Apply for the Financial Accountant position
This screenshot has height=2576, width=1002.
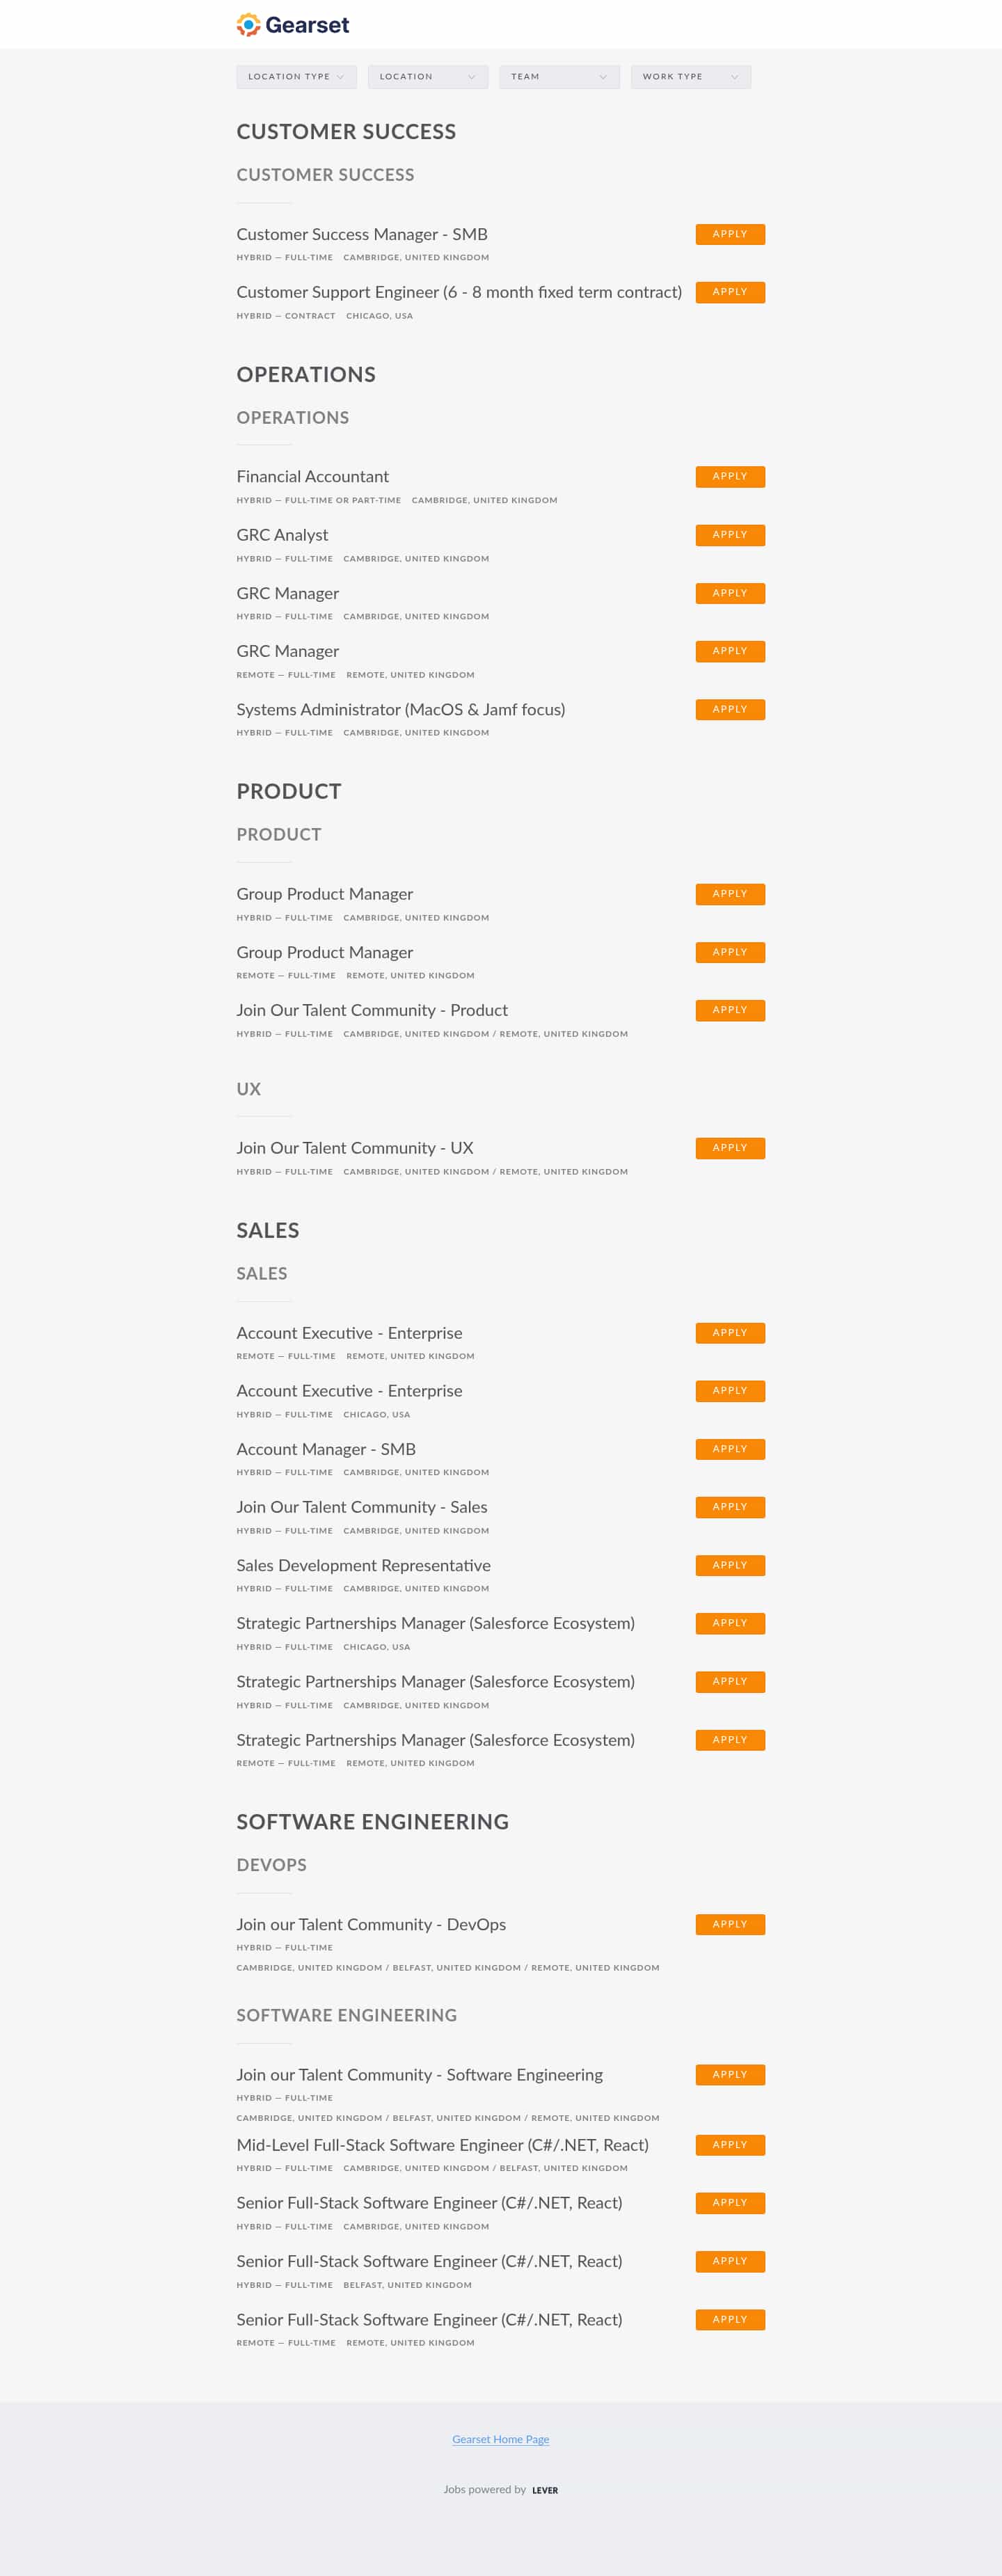[x=730, y=476]
